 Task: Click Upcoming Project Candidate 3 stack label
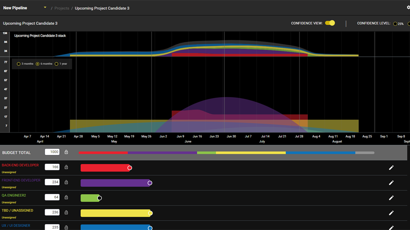(x=40, y=36)
